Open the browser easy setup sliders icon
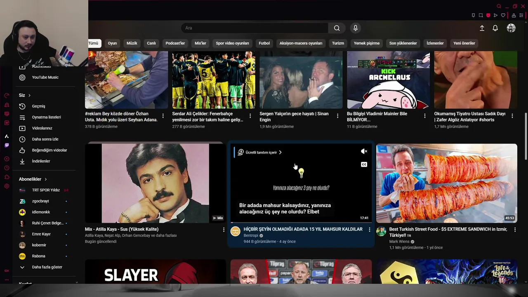The image size is (528, 297). (x=522, y=15)
